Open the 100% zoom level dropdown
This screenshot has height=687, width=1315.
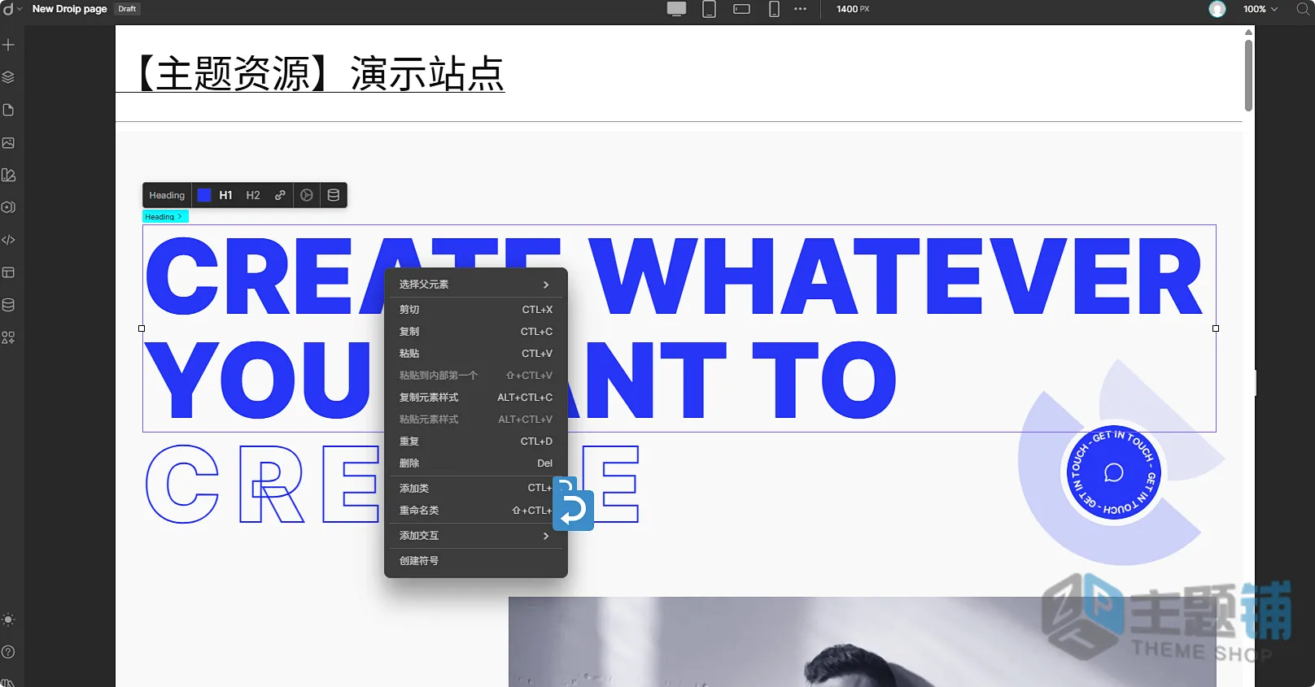point(1260,9)
